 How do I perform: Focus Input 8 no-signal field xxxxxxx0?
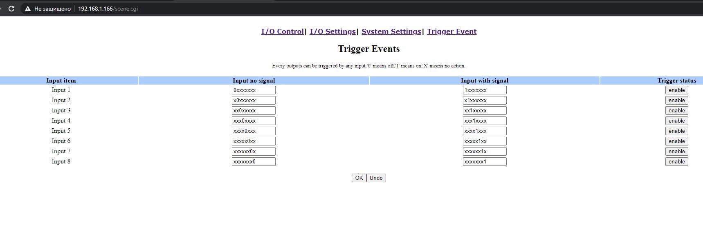pyautogui.click(x=254, y=161)
